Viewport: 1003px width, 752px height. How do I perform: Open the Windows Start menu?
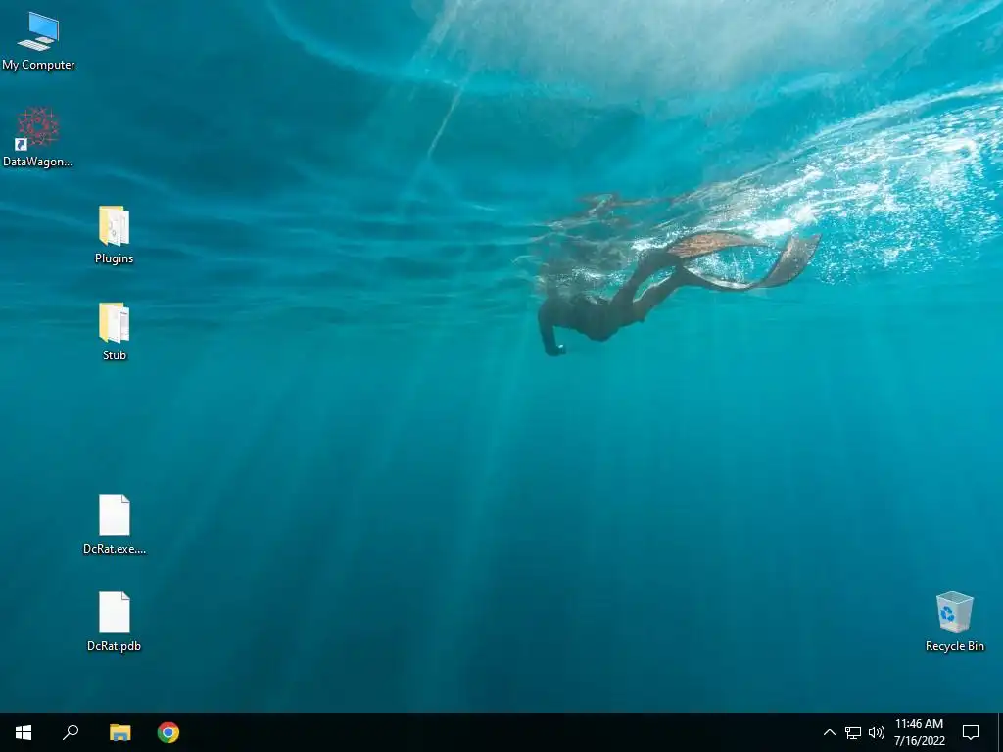[x=24, y=732]
